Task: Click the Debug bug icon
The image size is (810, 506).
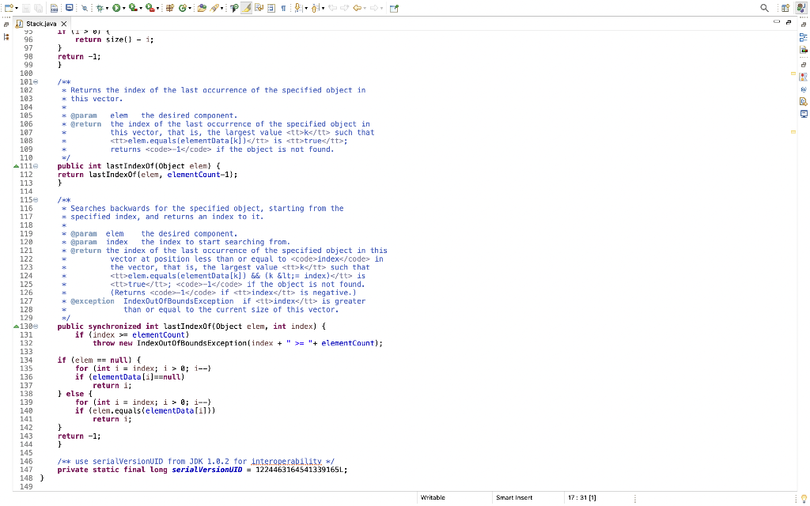Action: coord(100,8)
